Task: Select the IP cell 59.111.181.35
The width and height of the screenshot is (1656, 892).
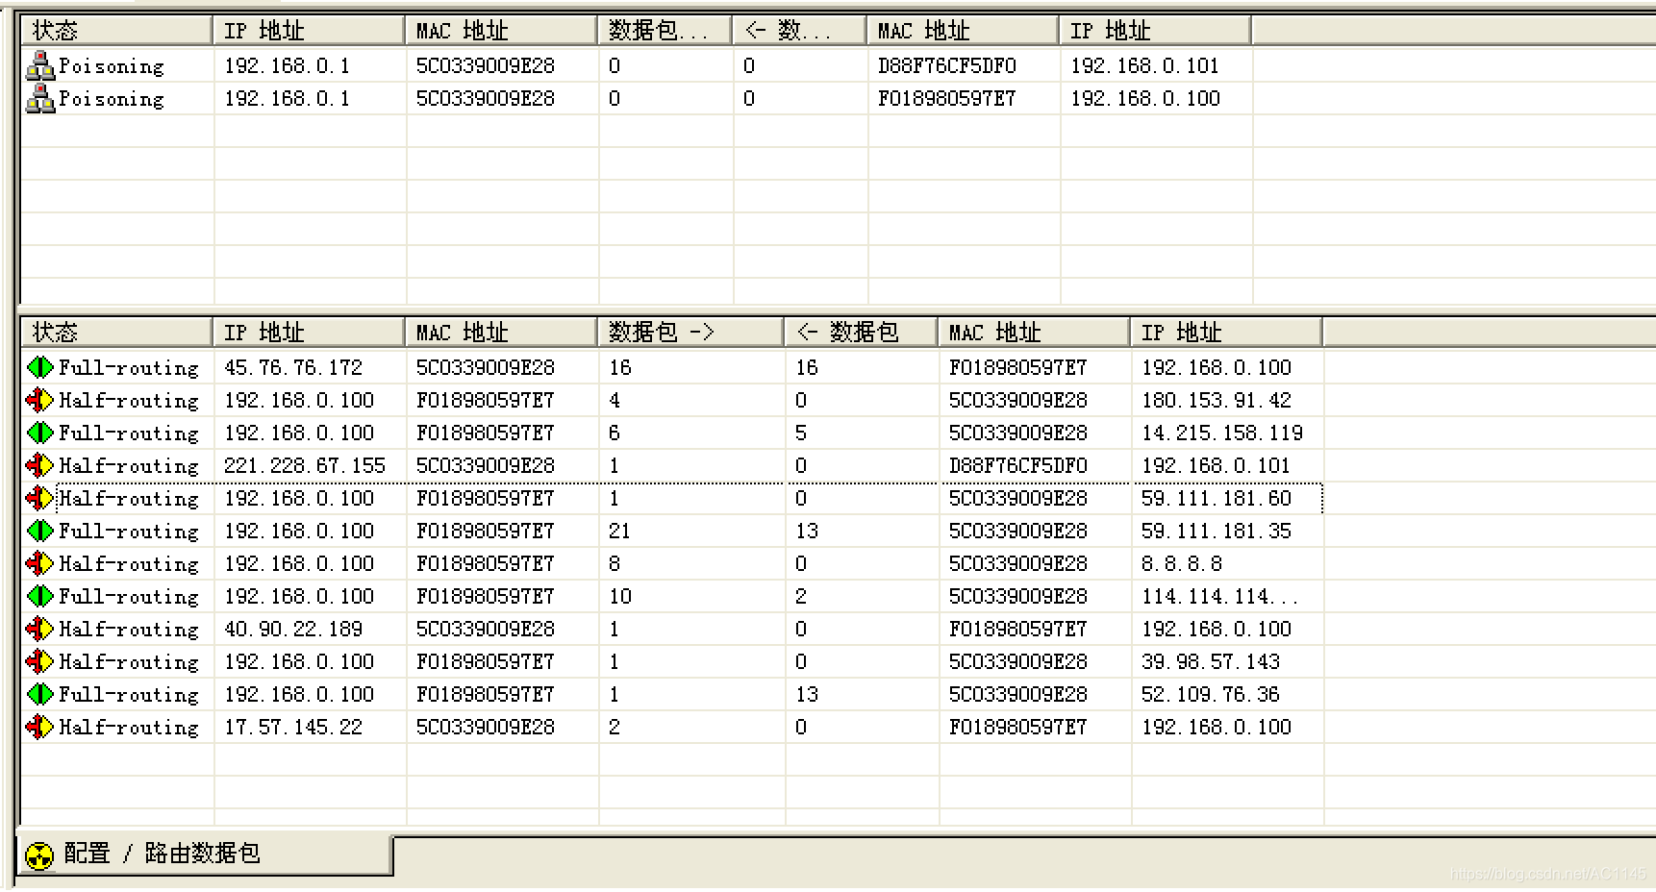Action: click(x=1217, y=531)
